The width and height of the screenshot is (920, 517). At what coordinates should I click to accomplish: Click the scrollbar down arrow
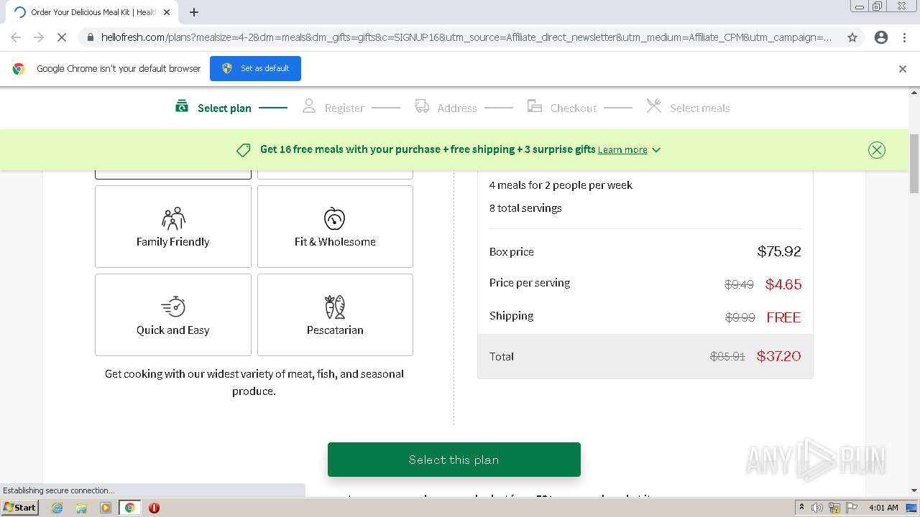914,490
